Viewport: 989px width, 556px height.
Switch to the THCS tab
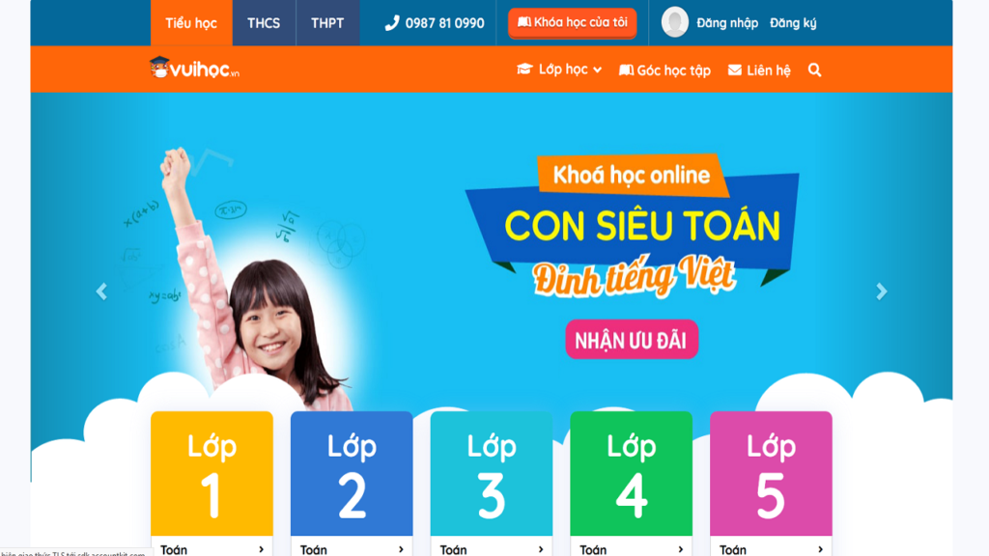264,23
